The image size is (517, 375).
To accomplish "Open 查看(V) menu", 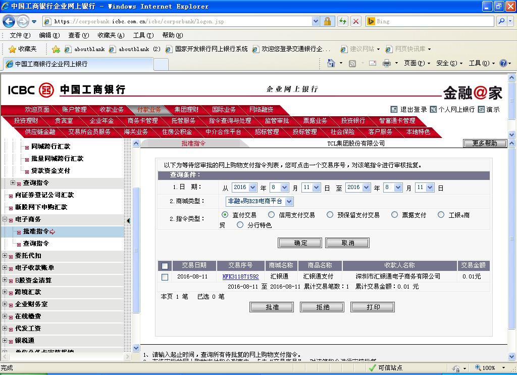I will [78, 35].
